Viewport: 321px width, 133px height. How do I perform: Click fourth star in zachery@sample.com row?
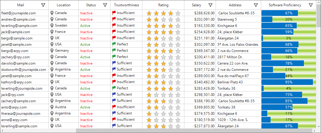tap(171, 101)
